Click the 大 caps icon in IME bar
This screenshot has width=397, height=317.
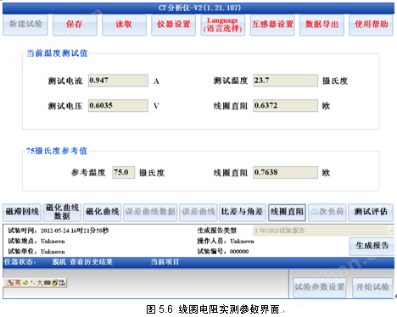pyautogui.click(x=40, y=282)
